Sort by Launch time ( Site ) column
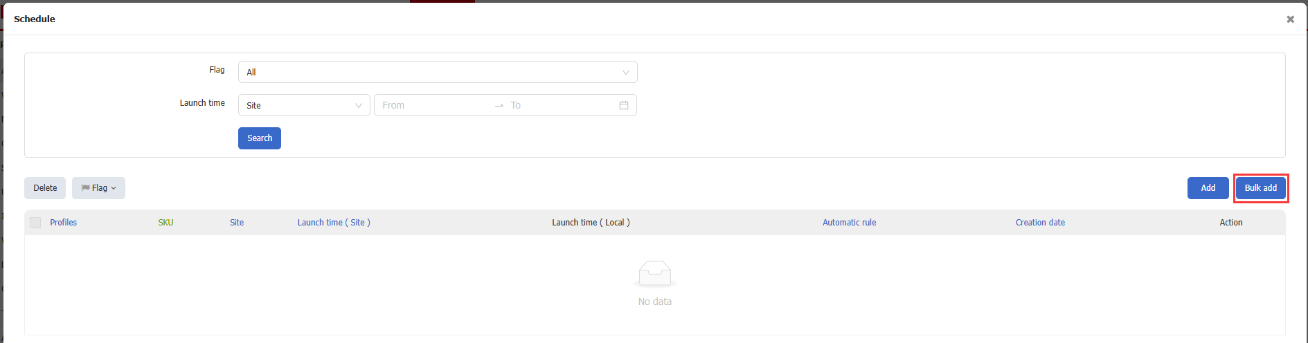This screenshot has height=343, width=1308. click(x=334, y=223)
